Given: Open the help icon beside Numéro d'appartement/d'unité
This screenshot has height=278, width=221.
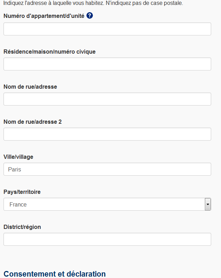Looking at the screenshot, I should 90,16.
